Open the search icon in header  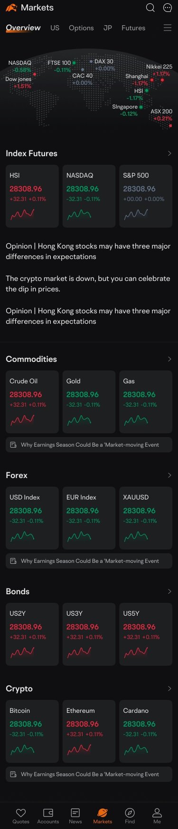pos(150,8)
